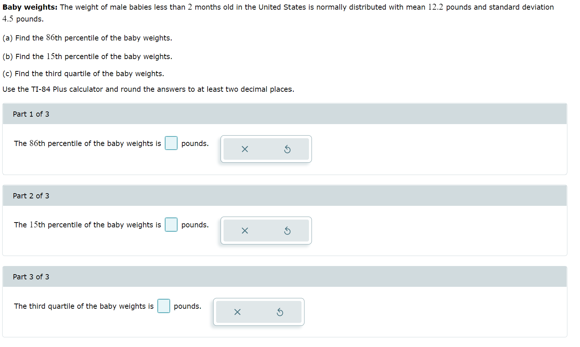Click the reset arrow icon in Part 3
Screen dimensions: 580x347
pyautogui.click(x=280, y=312)
